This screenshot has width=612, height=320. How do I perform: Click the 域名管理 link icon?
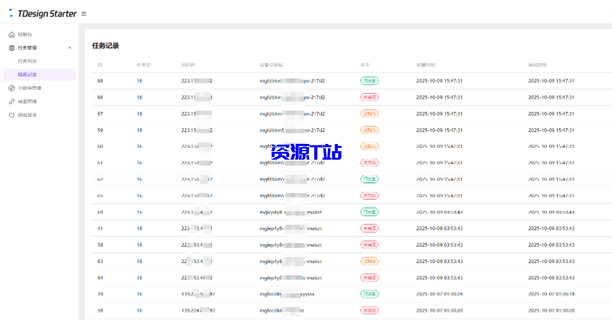(x=12, y=101)
